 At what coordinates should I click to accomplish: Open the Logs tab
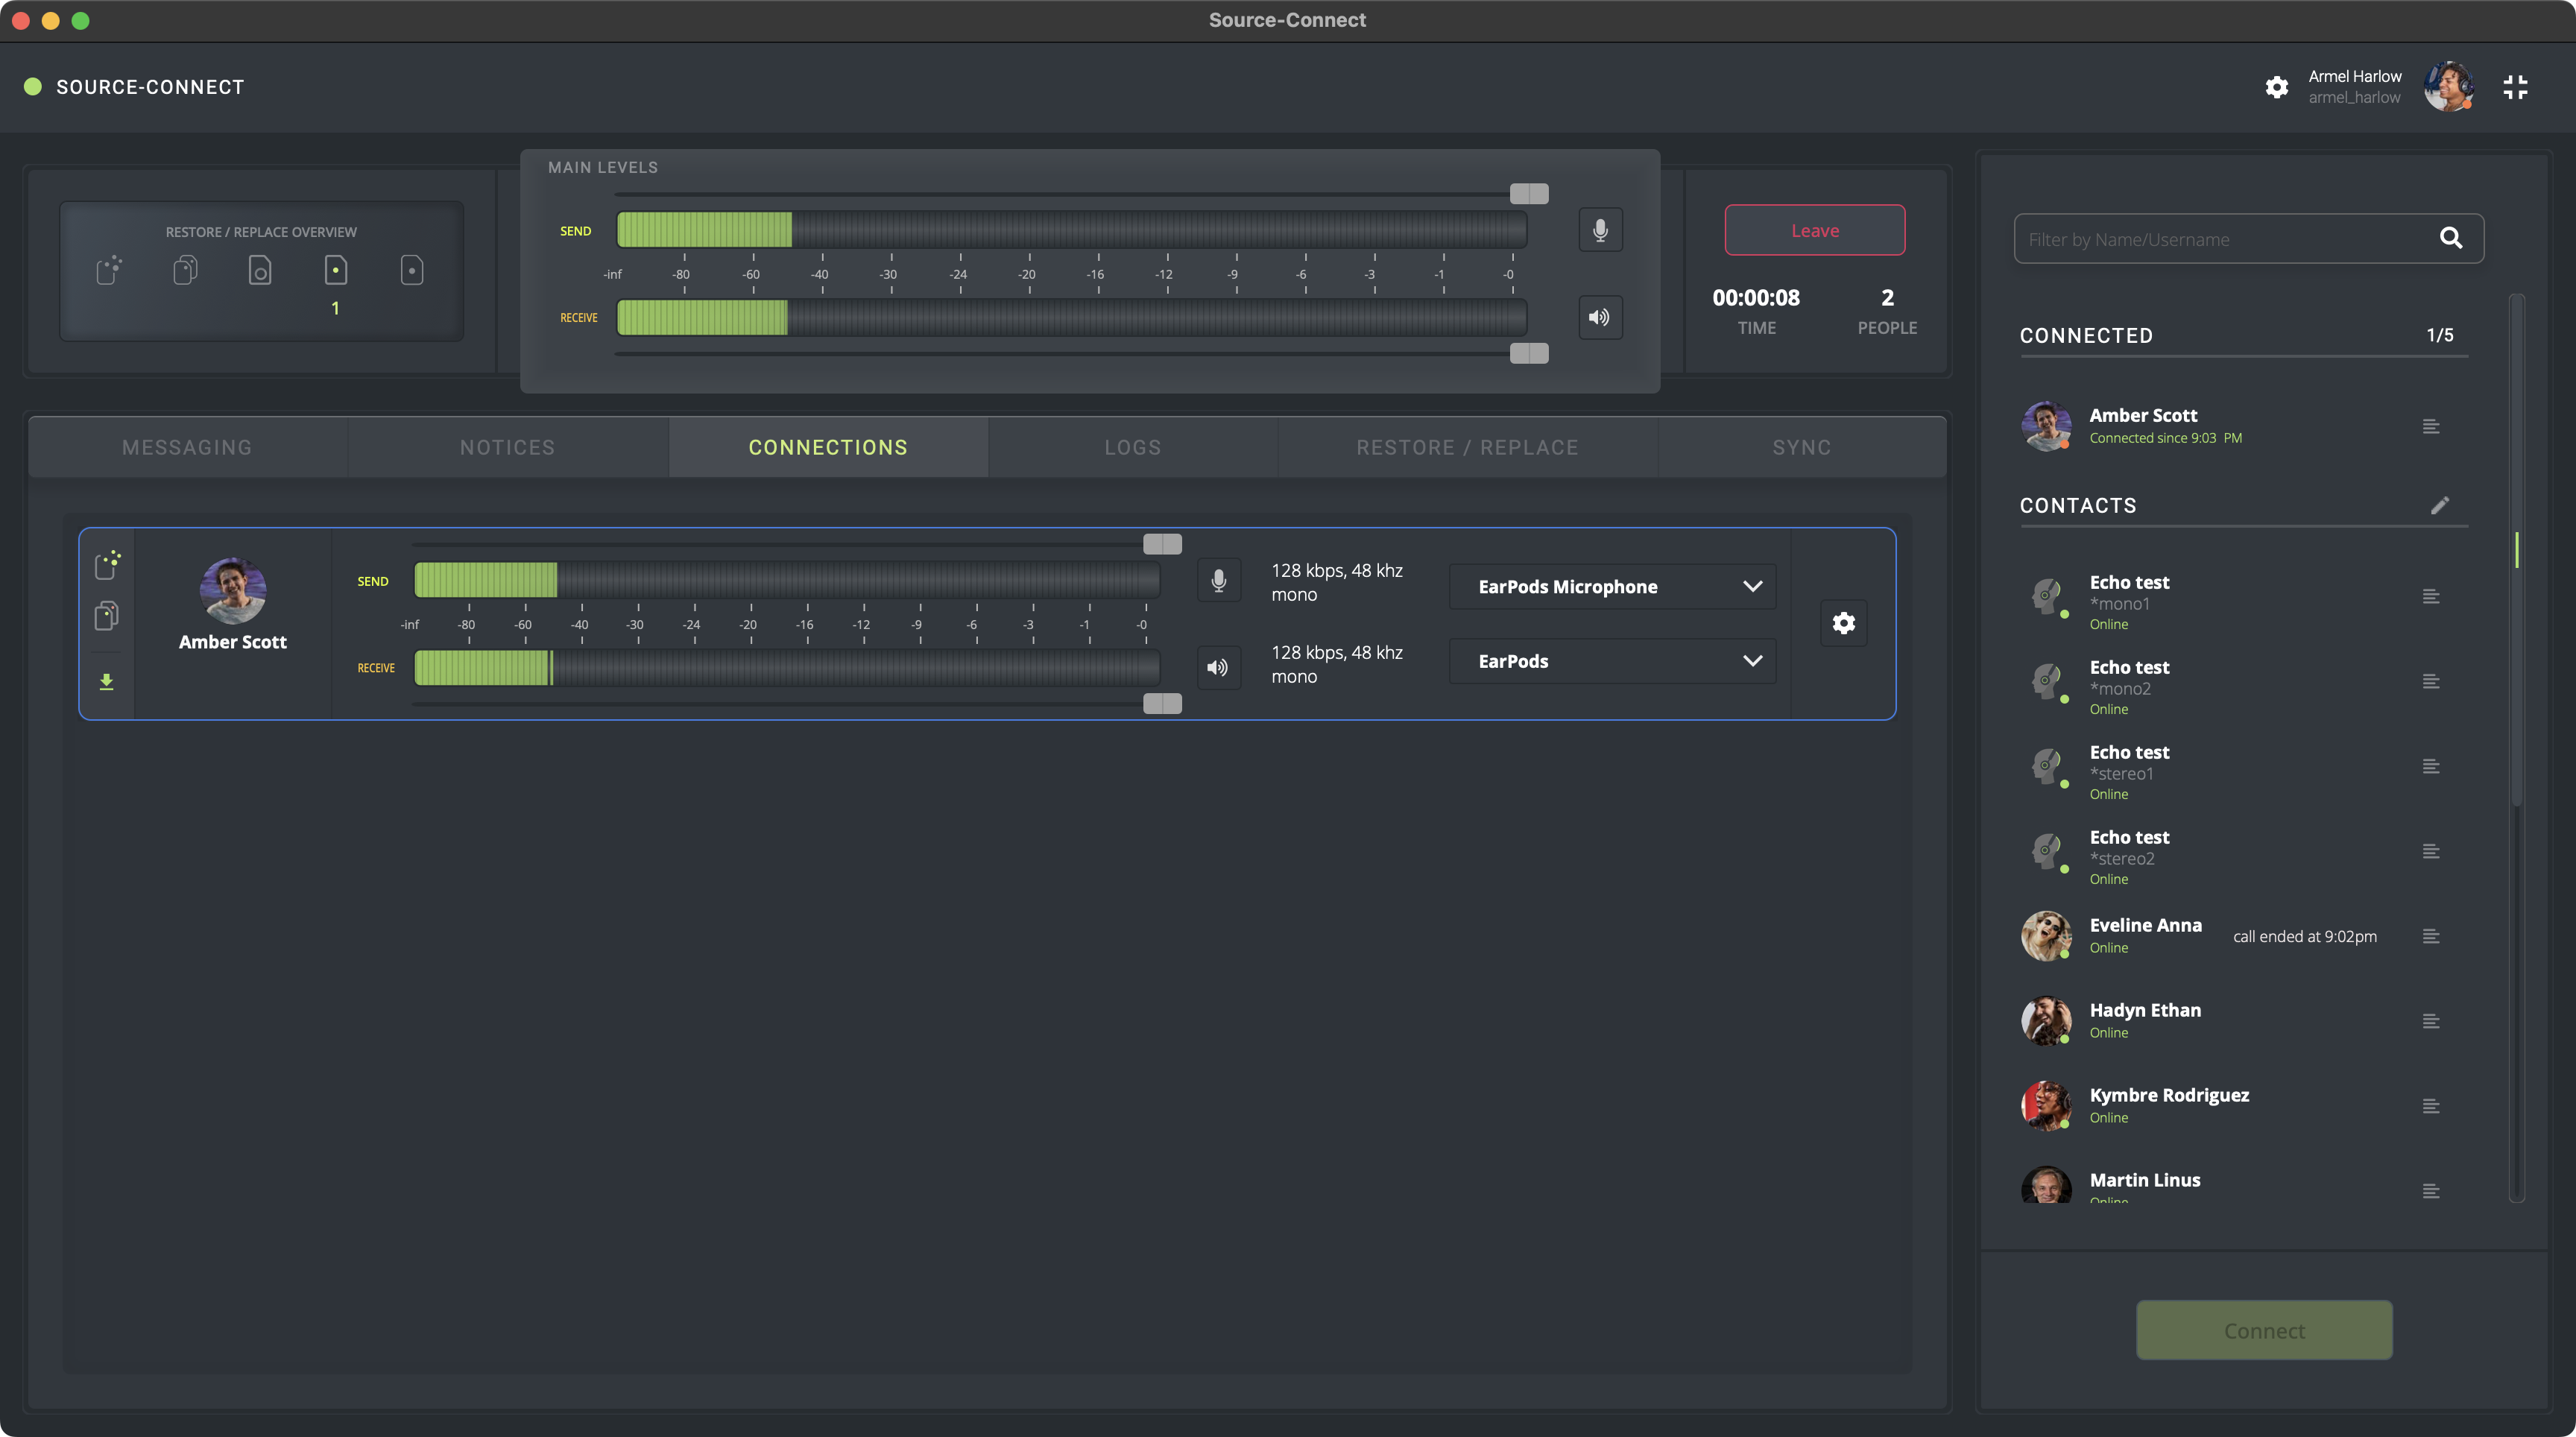point(1132,447)
